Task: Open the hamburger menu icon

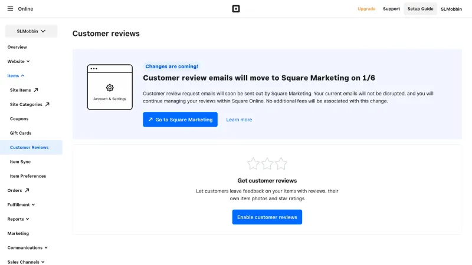Action: tap(10, 9)
